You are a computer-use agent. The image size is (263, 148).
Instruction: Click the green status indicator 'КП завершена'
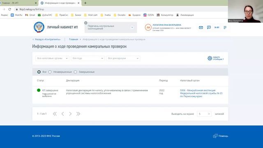point(39,90)
